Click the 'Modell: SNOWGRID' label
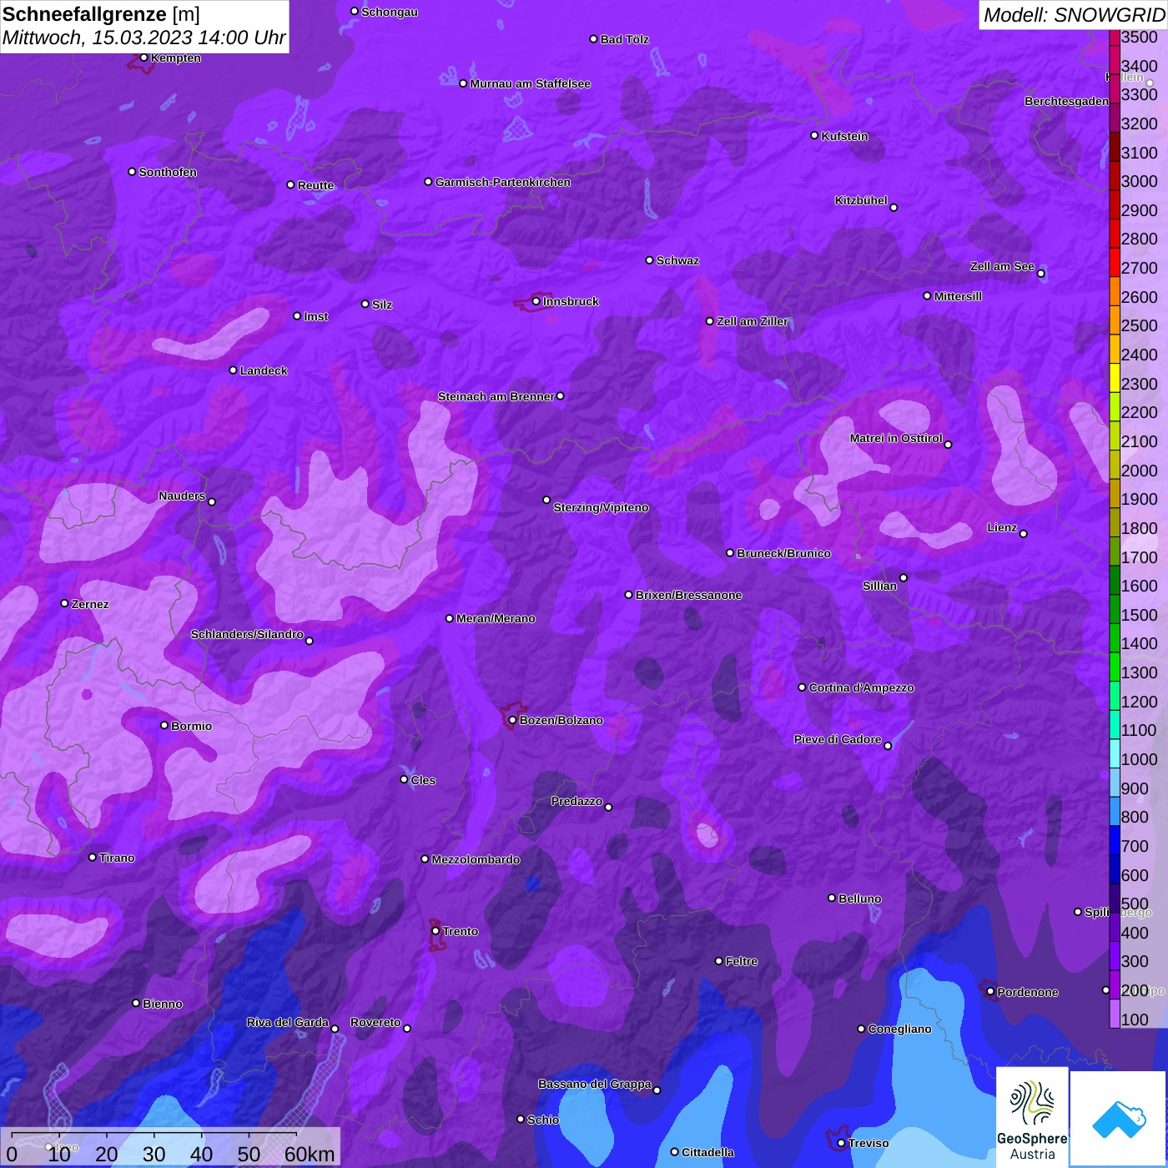This screenshot has width=1168, height=1168. (x=1074, y=15)
